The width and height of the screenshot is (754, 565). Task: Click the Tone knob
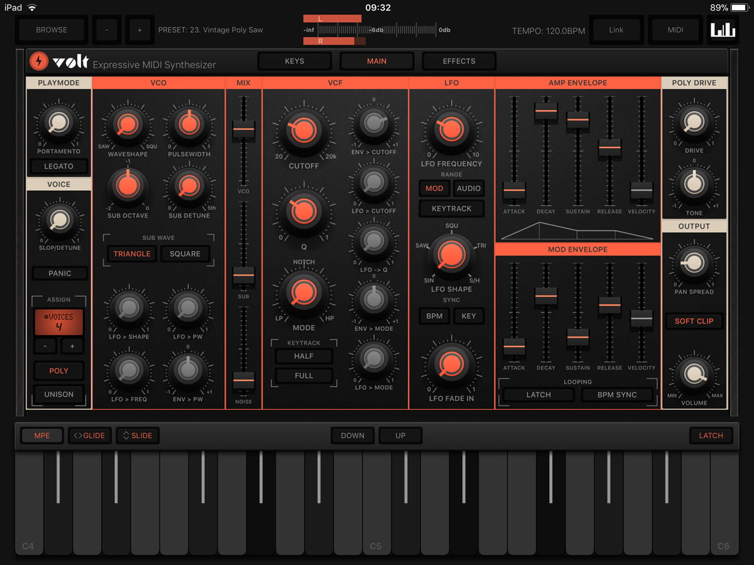tap(694, 185)
